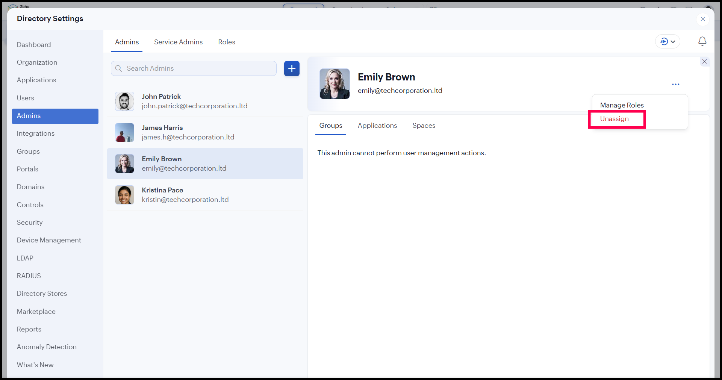The height and width of the screenshot is (380, 722).
Task: Click the search magnifier icon in Search Admins
Action: 119,68
